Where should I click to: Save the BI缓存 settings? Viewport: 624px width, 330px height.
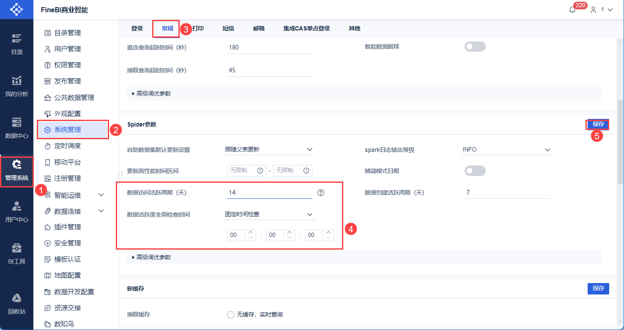pos(598,289)
